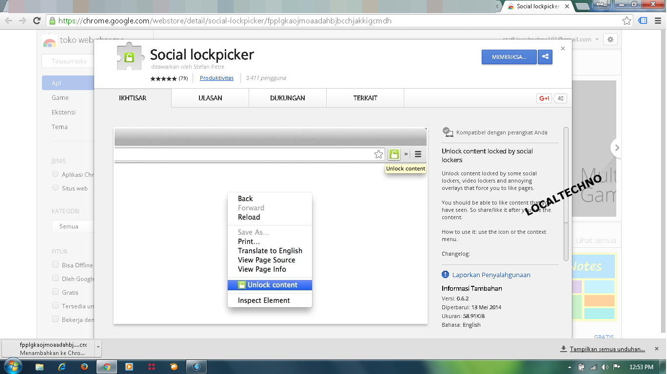
Task: Switch to the ULASAN tab
Action: 210,98
